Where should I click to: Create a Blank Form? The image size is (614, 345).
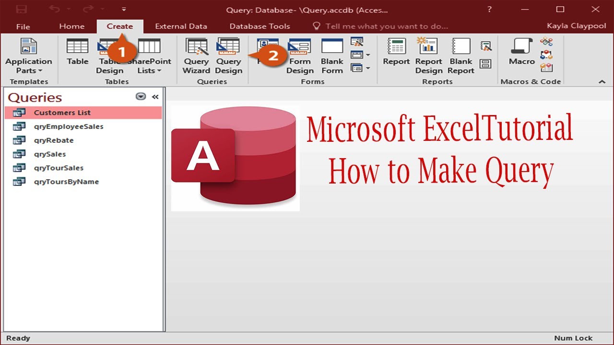(x=332, y=57)
